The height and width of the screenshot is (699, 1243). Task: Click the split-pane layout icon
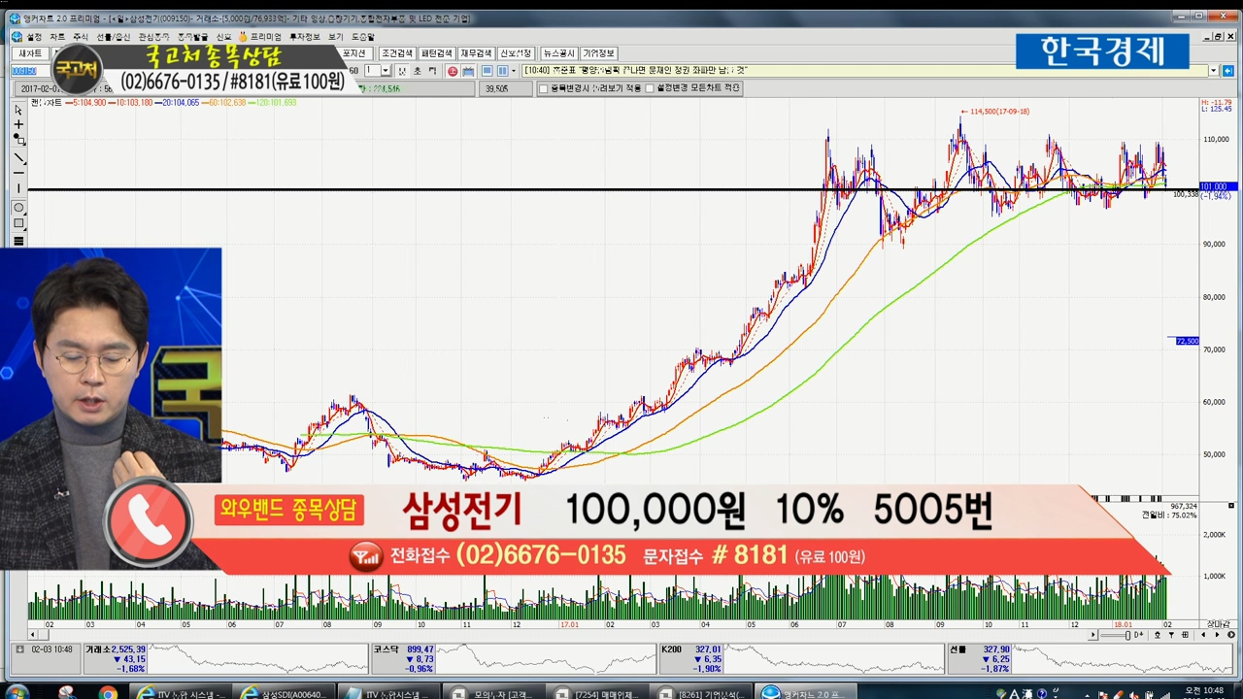click(x=502, y=71)
